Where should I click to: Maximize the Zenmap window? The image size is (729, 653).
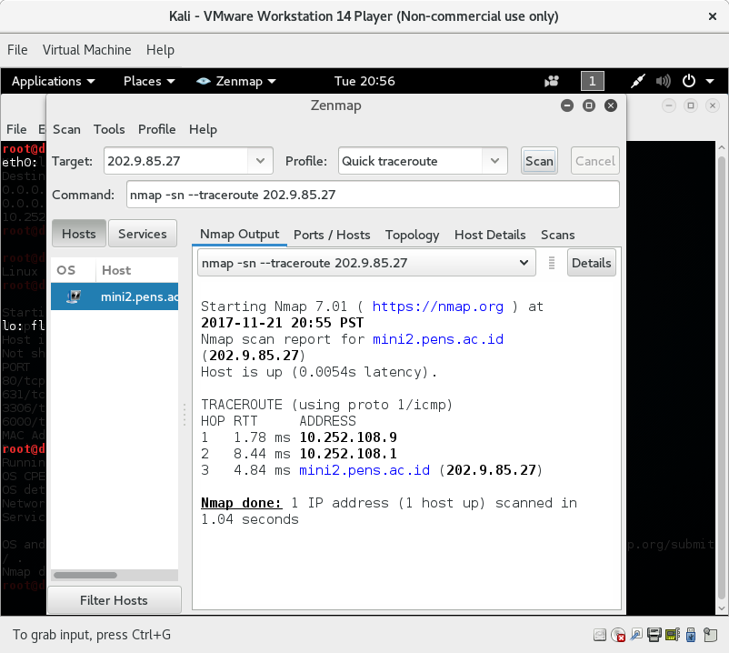(589, 105)
